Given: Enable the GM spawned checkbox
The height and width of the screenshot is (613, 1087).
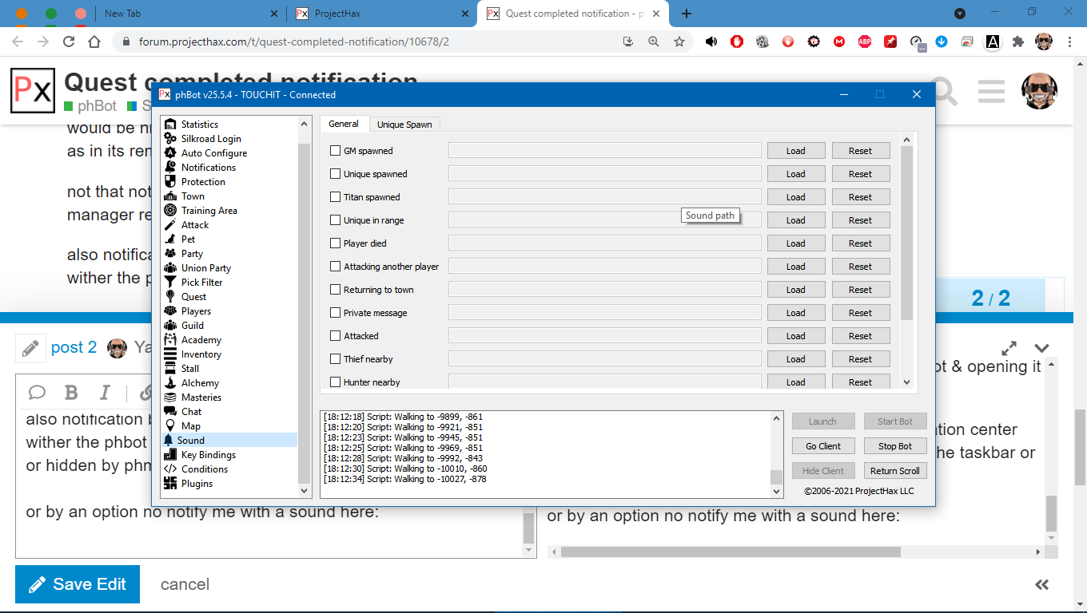Looking at the screenshot, I should coord(336,151).
